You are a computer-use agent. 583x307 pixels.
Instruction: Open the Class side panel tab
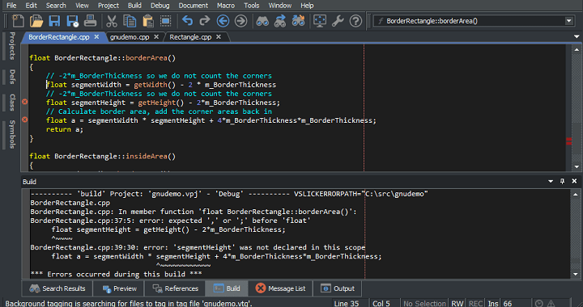(12, 103)
